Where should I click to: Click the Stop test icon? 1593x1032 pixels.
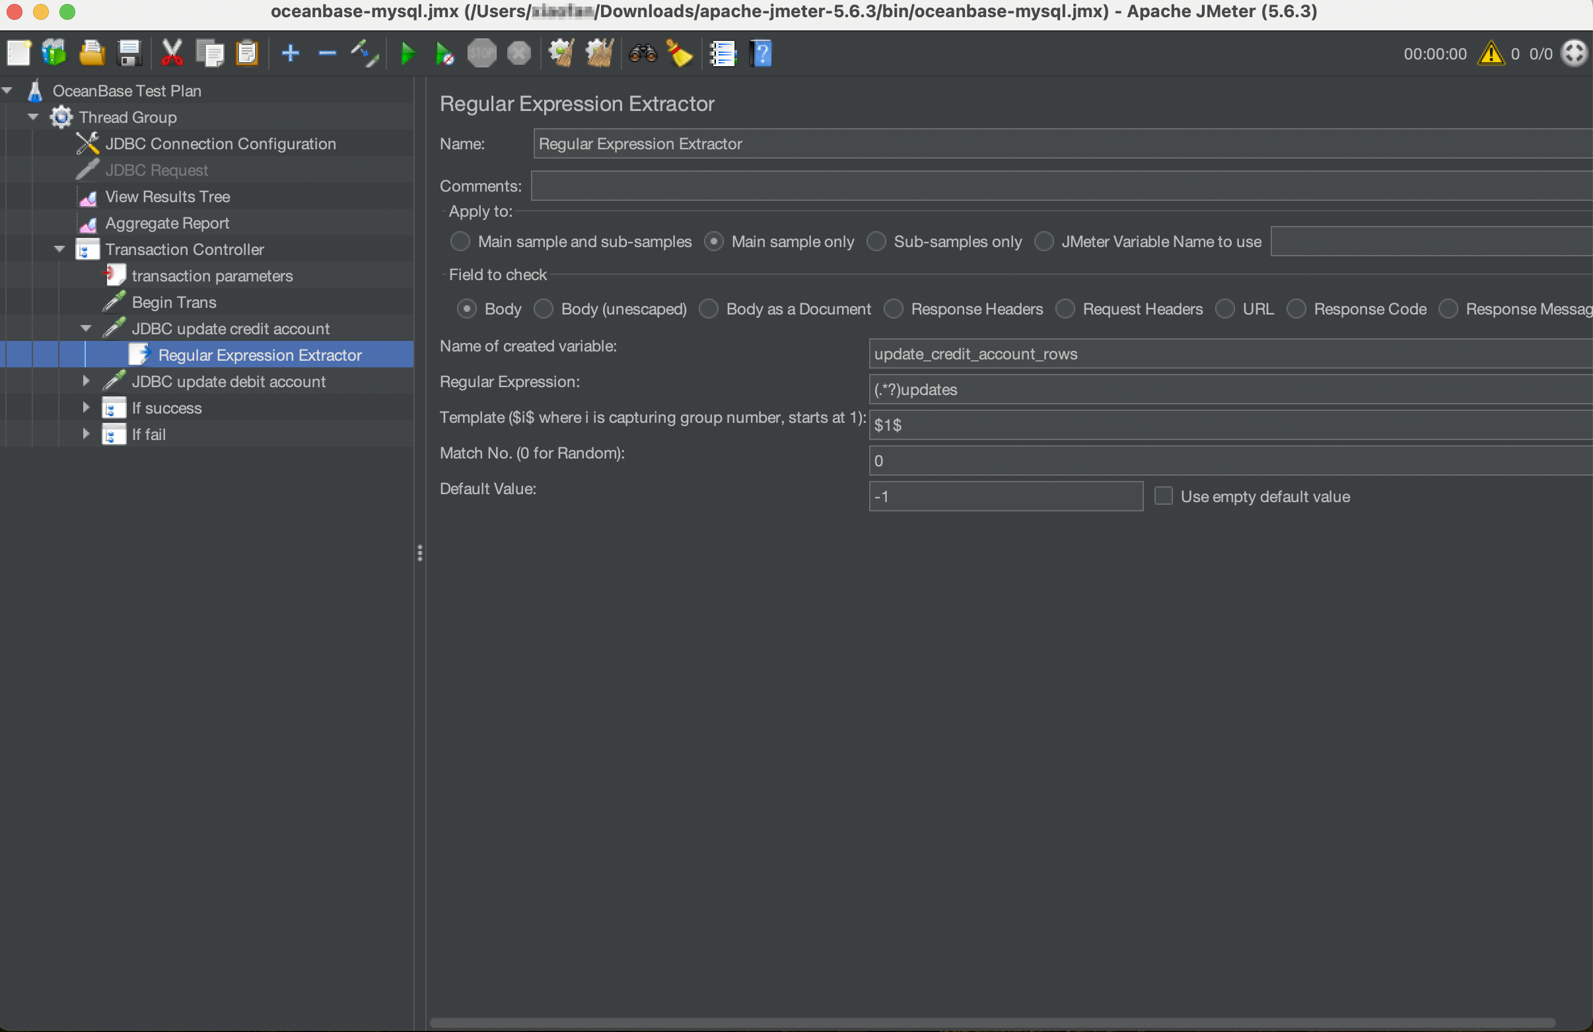481,53
